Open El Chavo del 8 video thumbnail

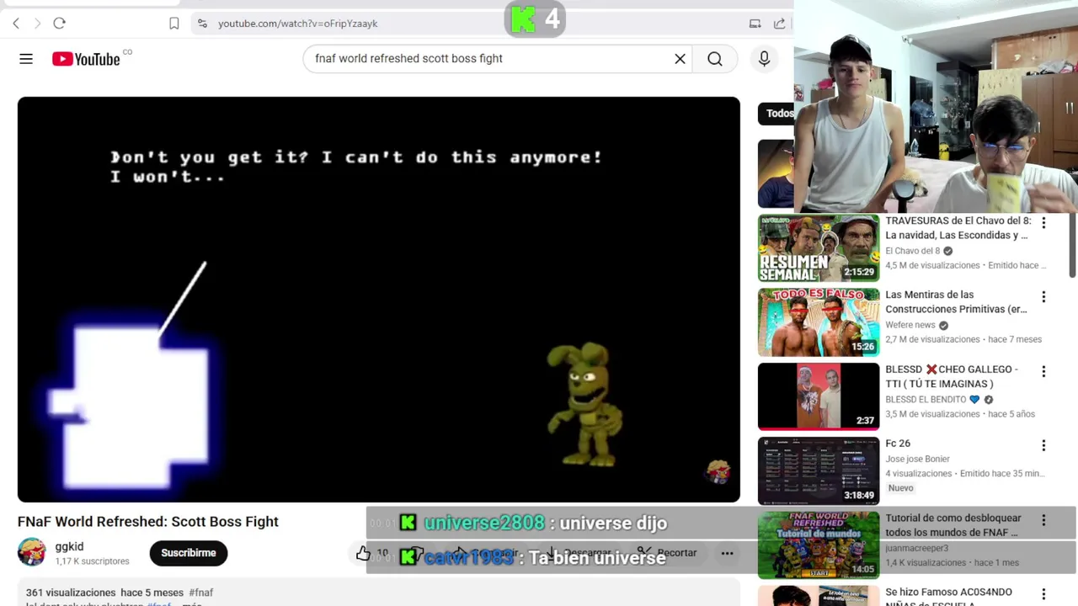(x=819, y=248)
